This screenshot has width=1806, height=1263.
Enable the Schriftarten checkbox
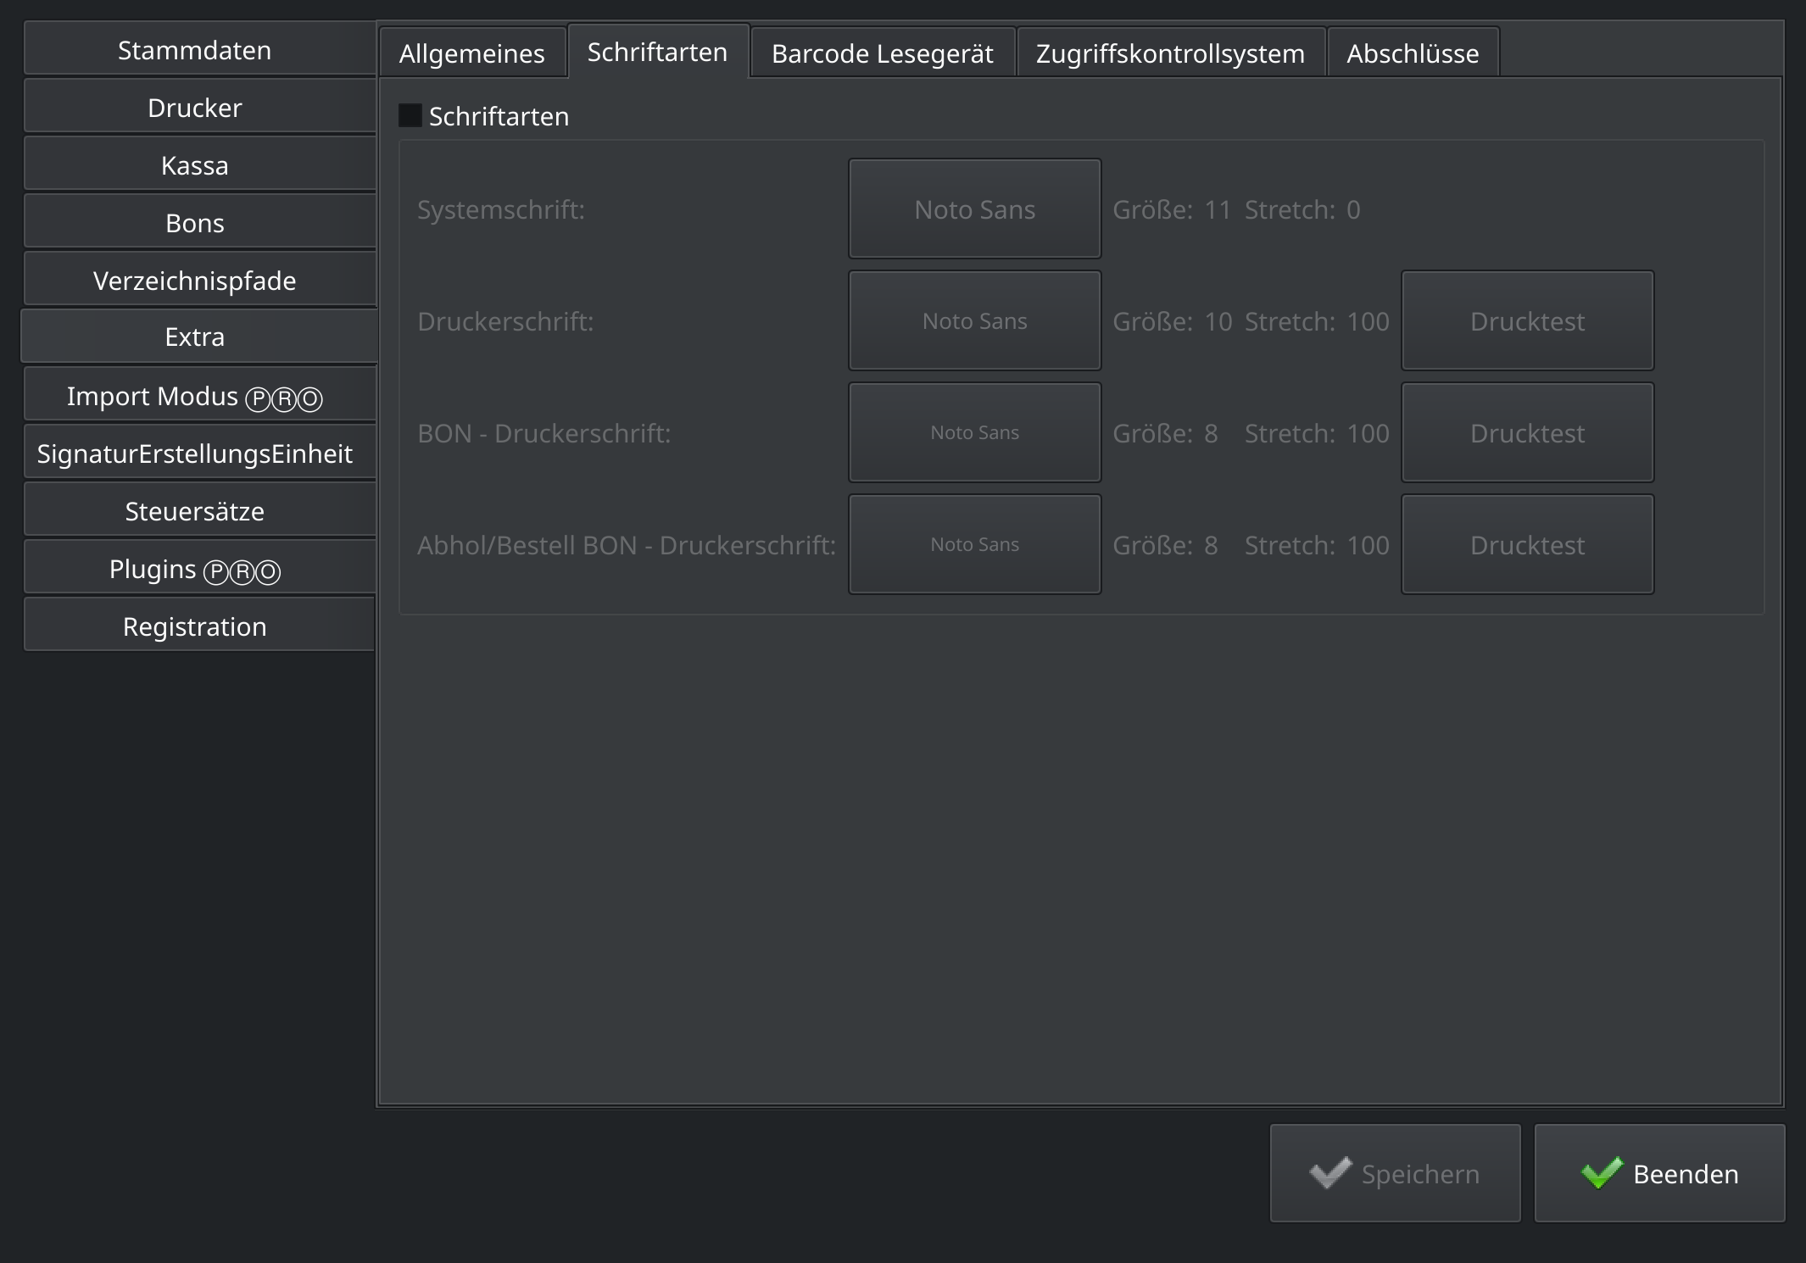point(410,116)
